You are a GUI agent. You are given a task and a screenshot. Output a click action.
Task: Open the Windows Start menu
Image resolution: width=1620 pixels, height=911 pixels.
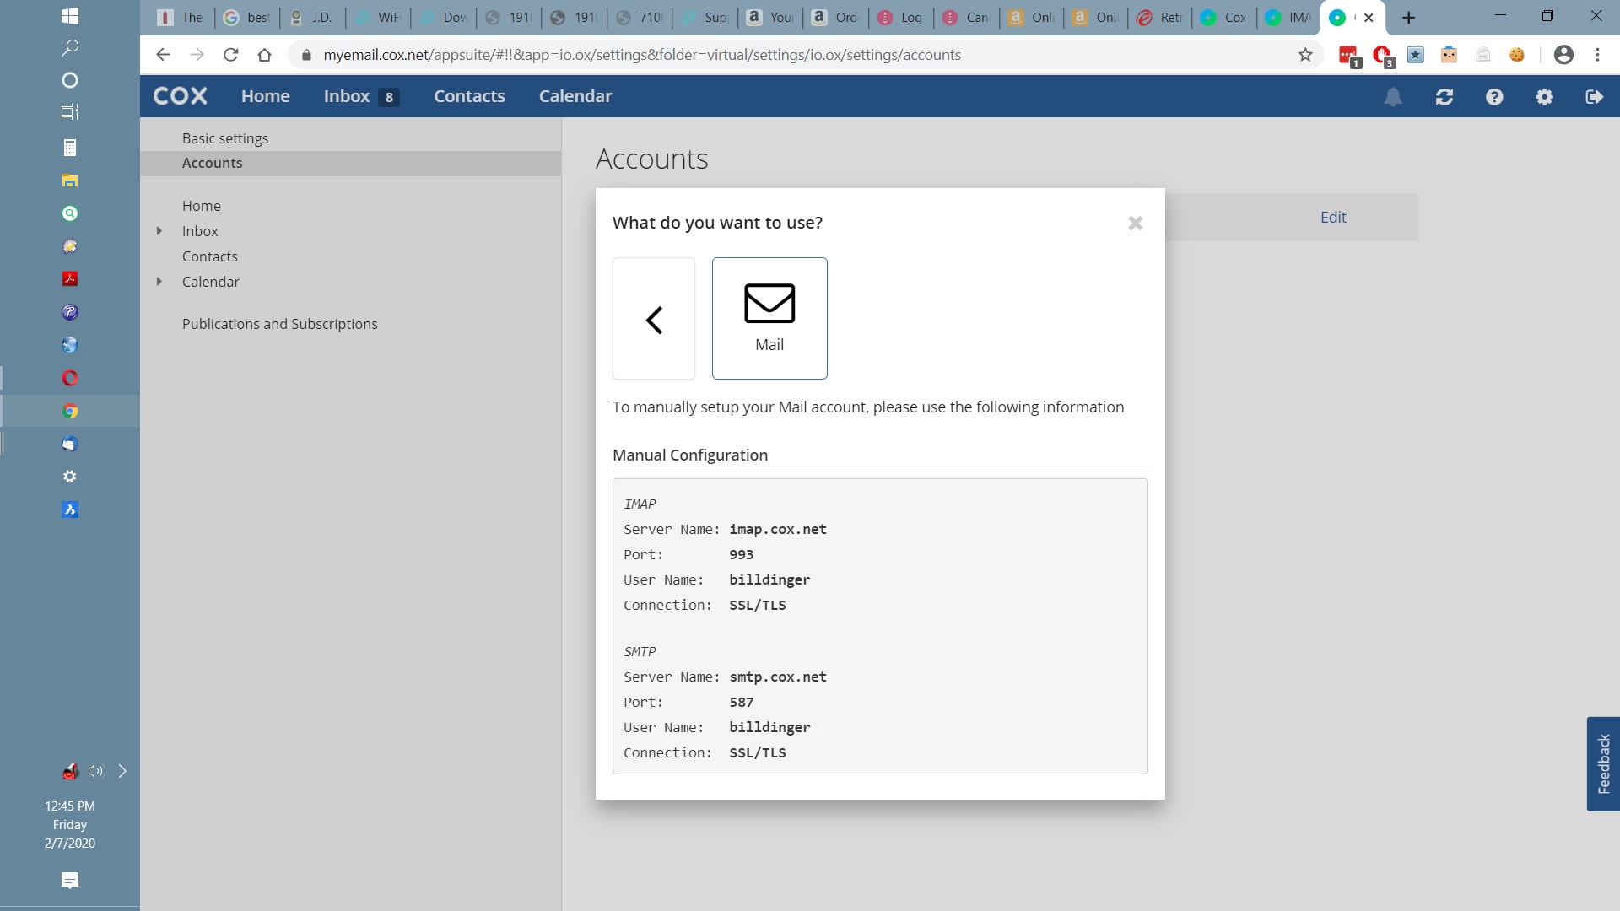(x=70, y=16)
